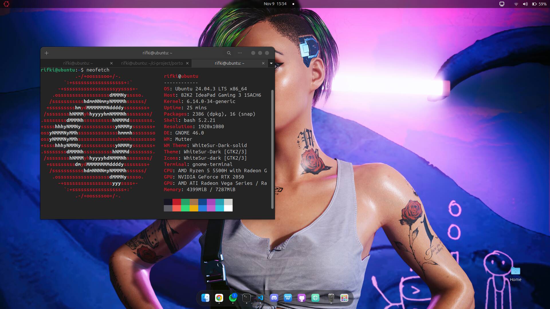Open the Trash in the dock
Image resolution: width=550 pixels, height=309 pixels.
pos(331,298)
